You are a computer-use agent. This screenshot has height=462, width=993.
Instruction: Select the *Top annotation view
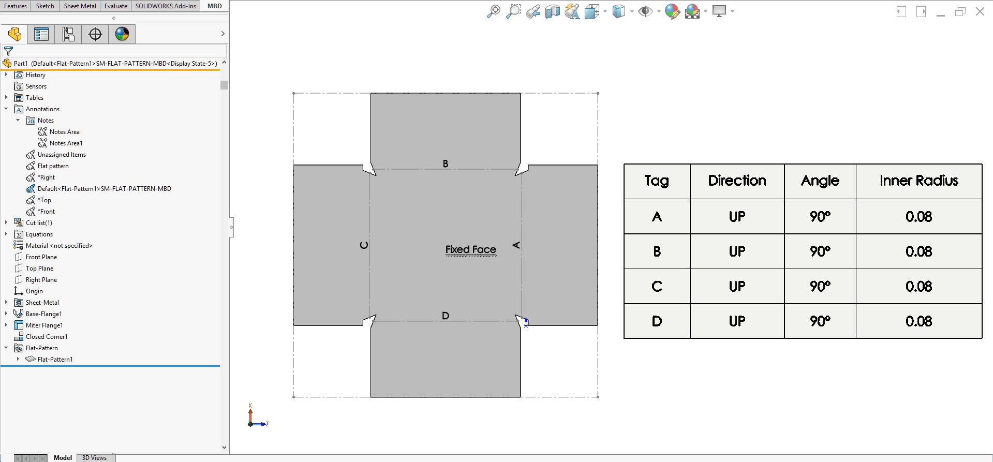point(44,200)
